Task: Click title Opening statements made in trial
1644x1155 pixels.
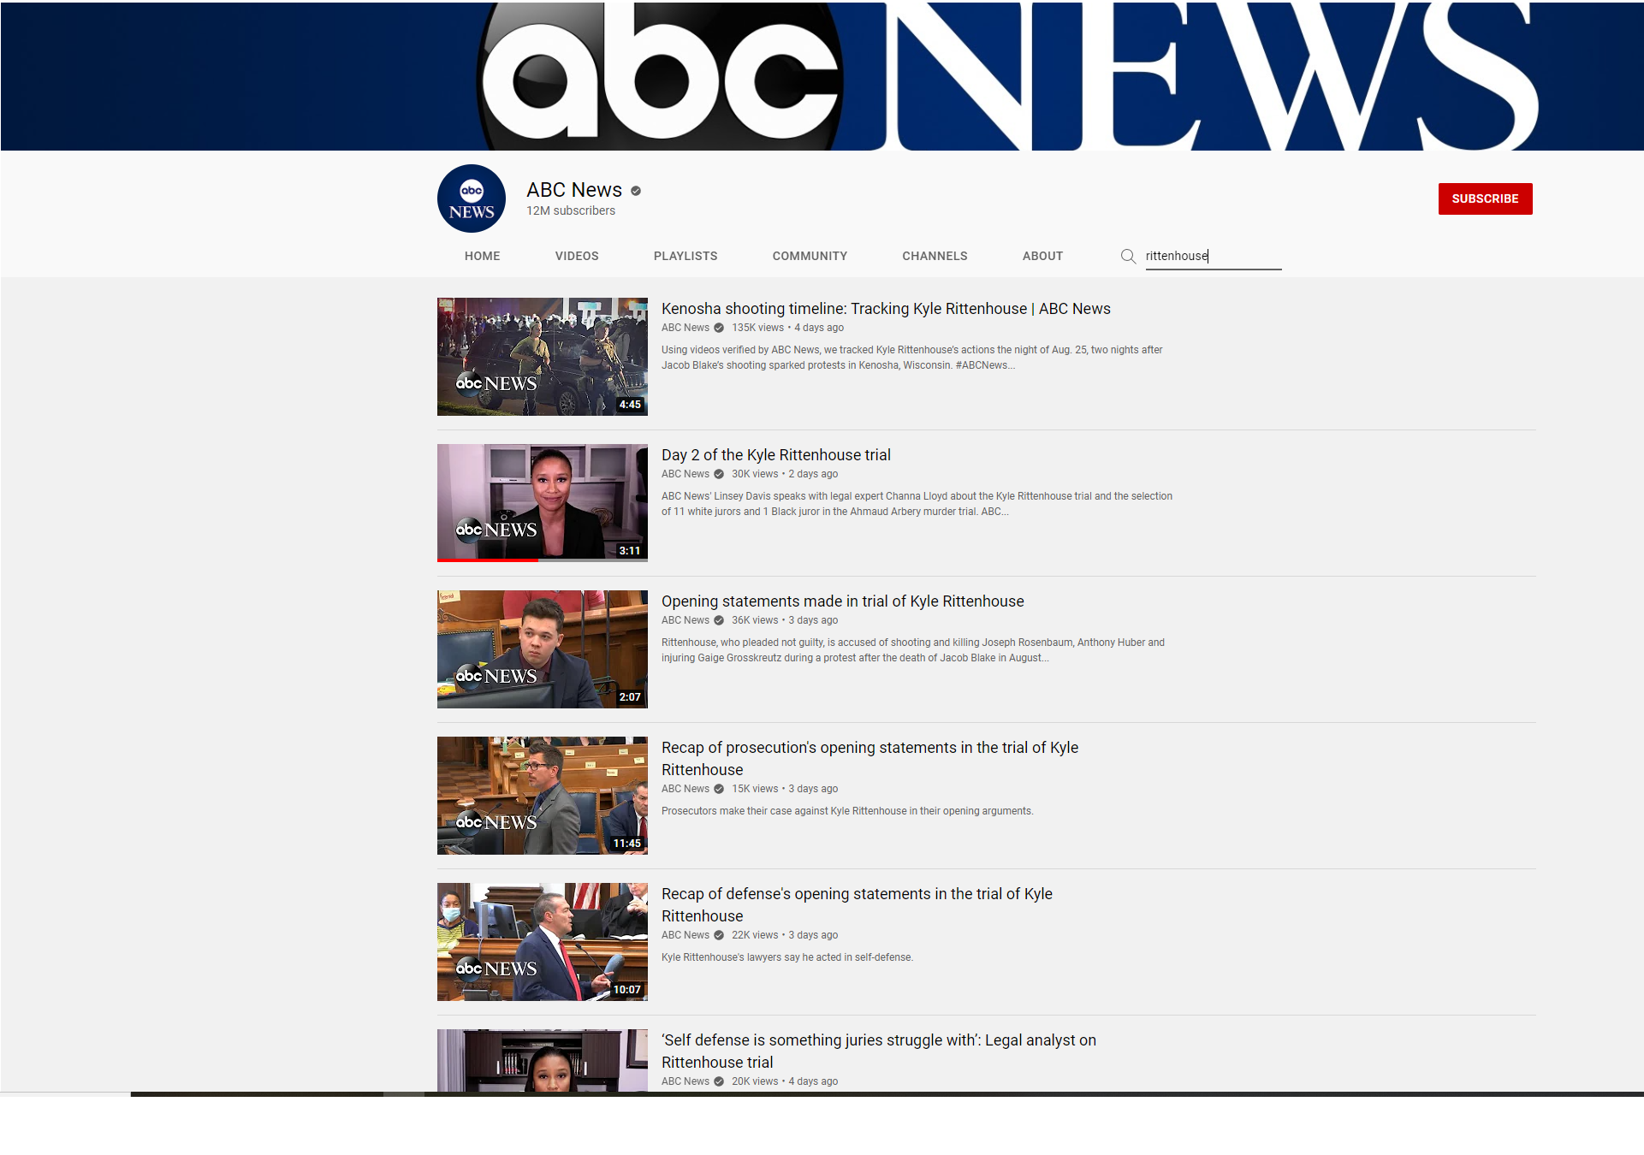Action: [x=843, y=601]
